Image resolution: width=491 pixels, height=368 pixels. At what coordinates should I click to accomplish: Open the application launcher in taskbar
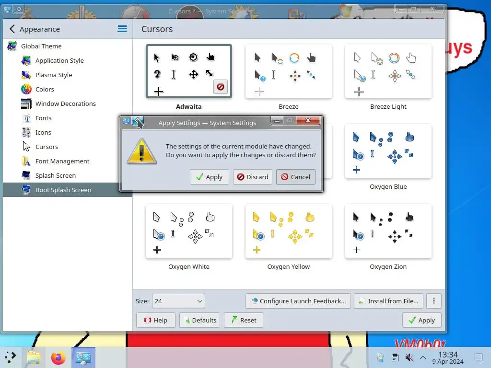pos(11,357)
